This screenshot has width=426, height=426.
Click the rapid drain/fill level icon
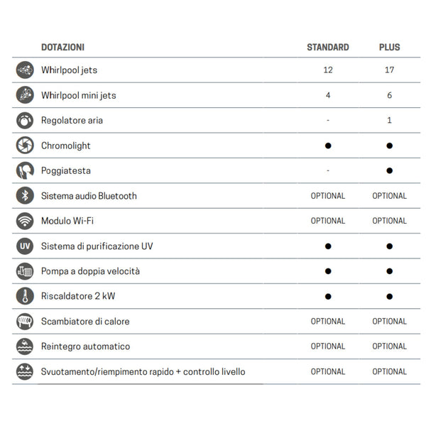(25, 371)
